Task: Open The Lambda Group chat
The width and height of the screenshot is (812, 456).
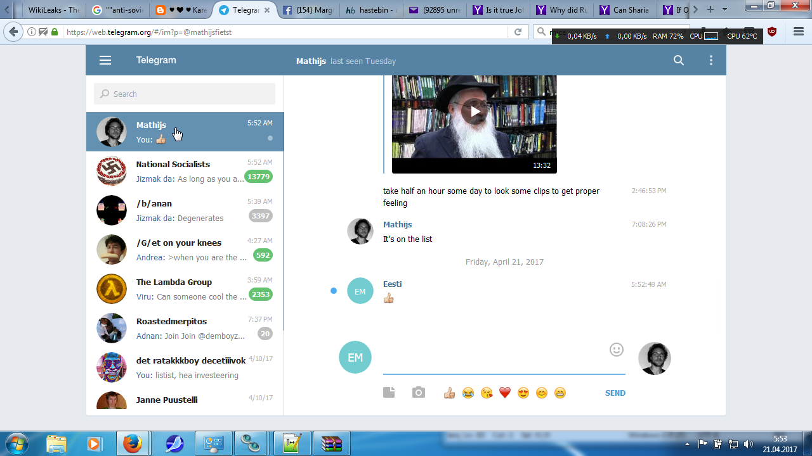Action: (185, 289)
